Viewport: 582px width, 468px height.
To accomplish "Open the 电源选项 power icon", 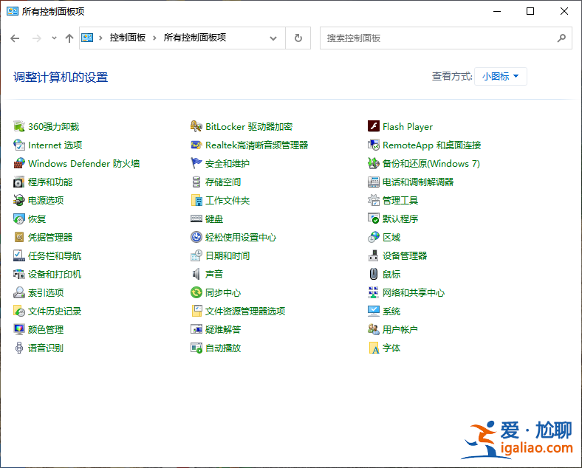I will pos(19,200).
